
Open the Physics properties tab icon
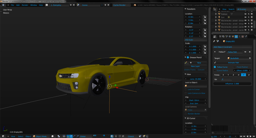[246, 37]
